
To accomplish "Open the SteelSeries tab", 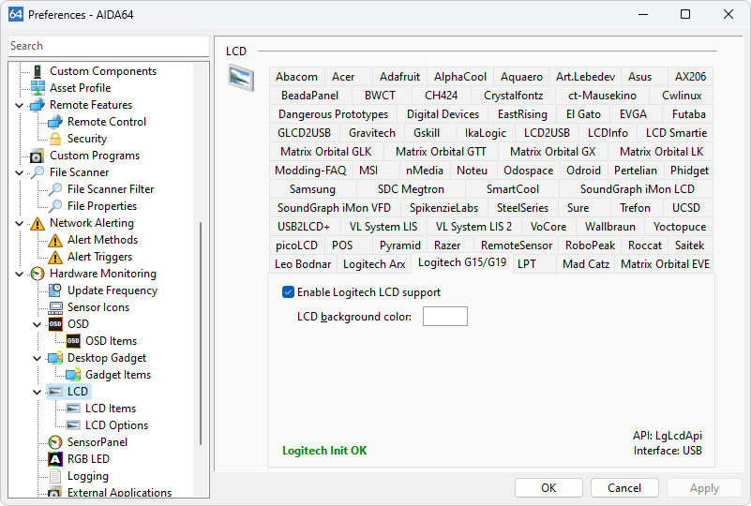I will coord(522,208).
